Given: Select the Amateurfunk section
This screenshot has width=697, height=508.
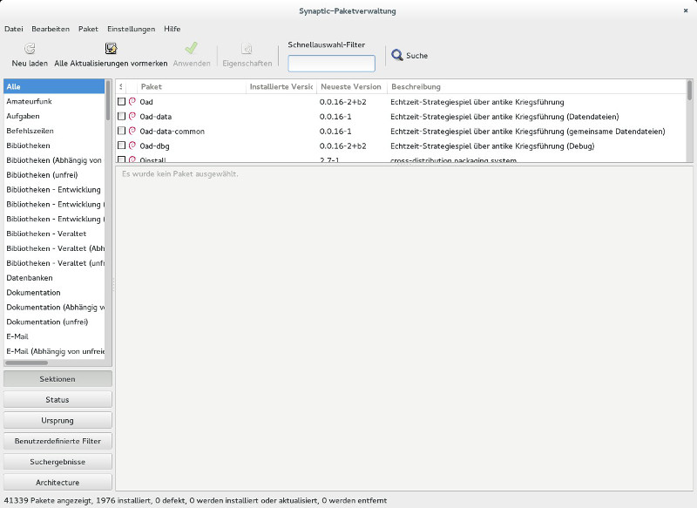Looking at the screenshot, I should click(54, 101).
